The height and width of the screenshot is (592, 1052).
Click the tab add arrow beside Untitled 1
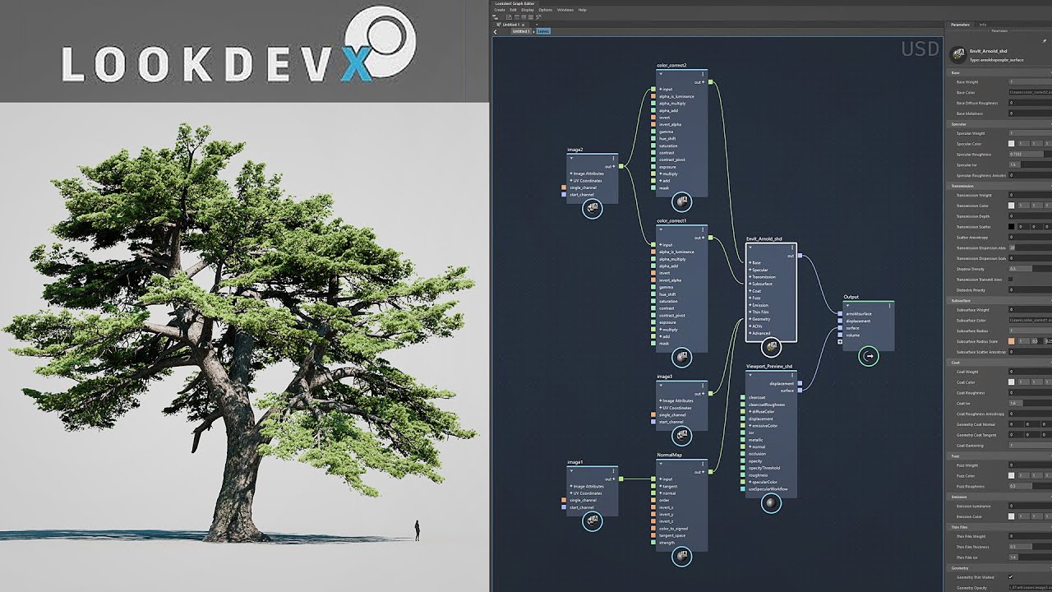537,25
